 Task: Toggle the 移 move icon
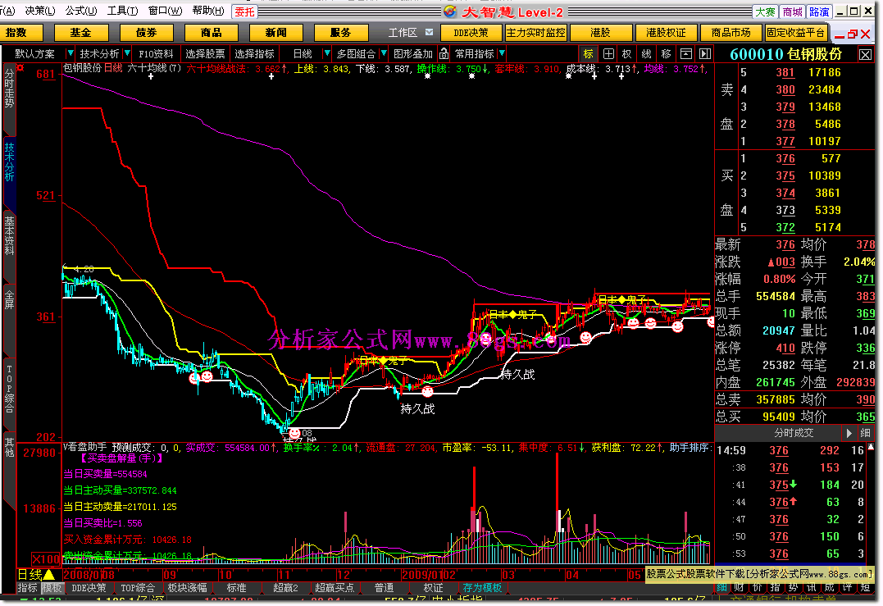pos(667,54)
